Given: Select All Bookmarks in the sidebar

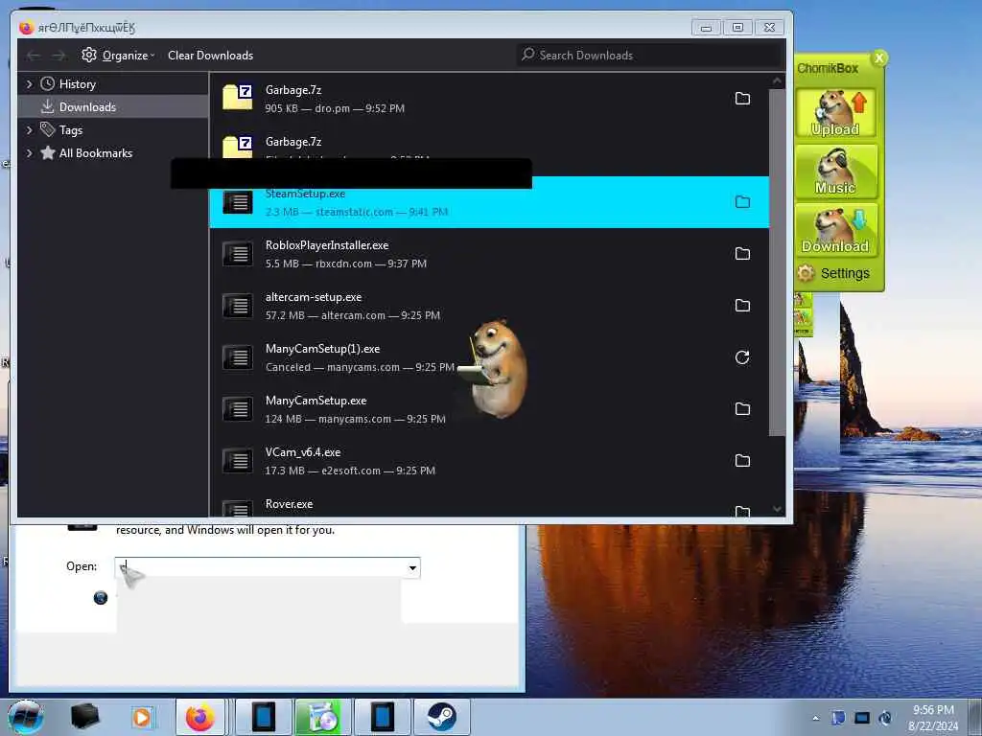Looking at the screenshot, I should click(113, 153).
